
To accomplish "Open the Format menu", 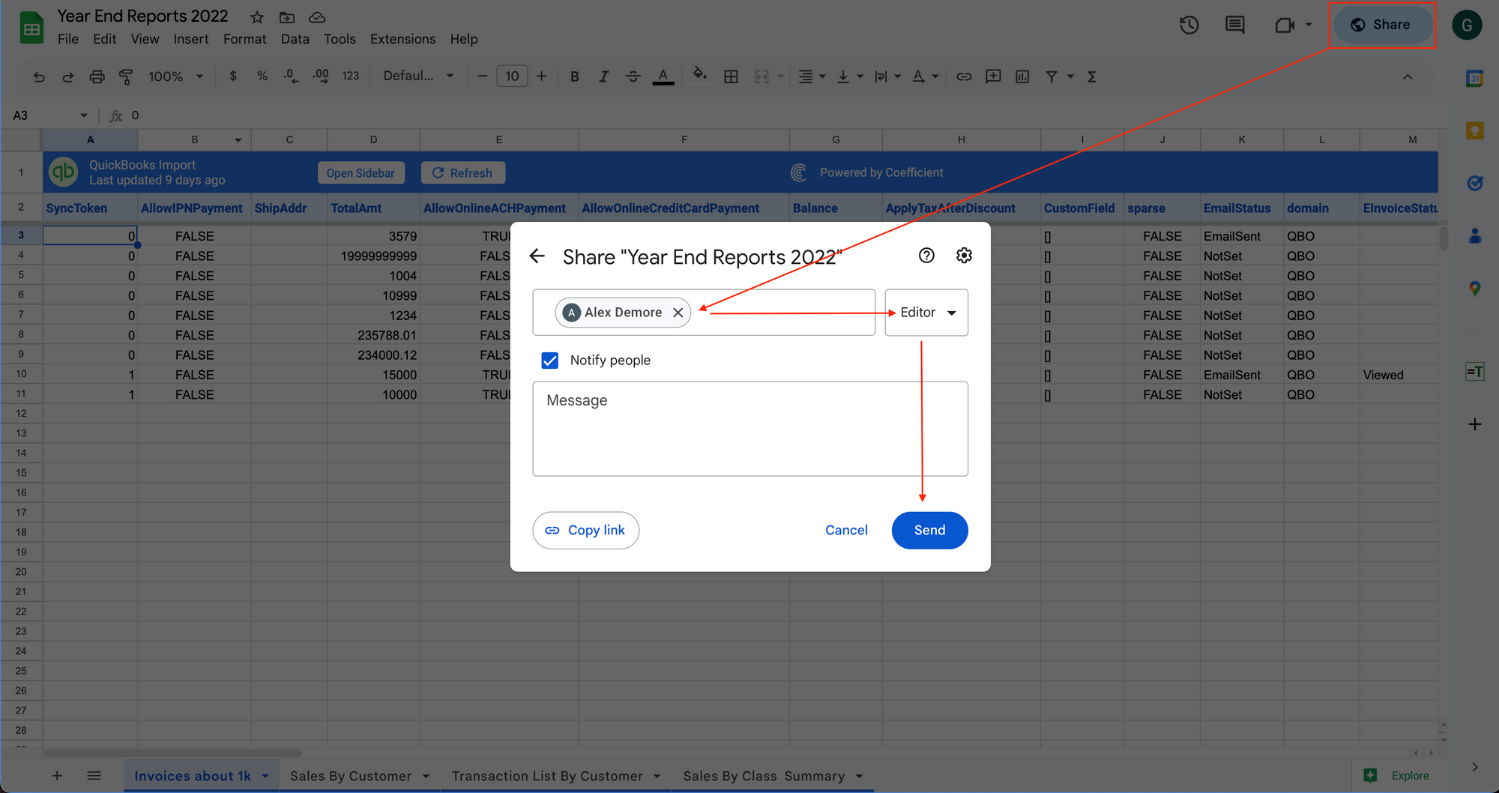I will pos(244,39).
